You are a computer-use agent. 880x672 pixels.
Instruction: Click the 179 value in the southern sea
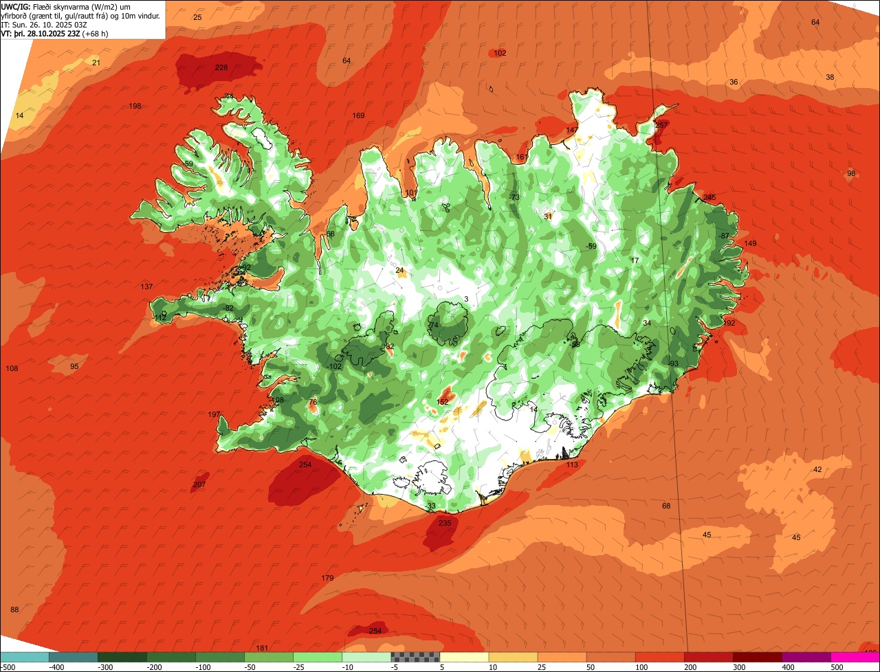pos(327,578)
